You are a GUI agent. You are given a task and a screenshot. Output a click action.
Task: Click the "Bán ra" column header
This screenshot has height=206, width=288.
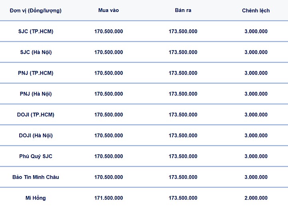tap(183, 10)
